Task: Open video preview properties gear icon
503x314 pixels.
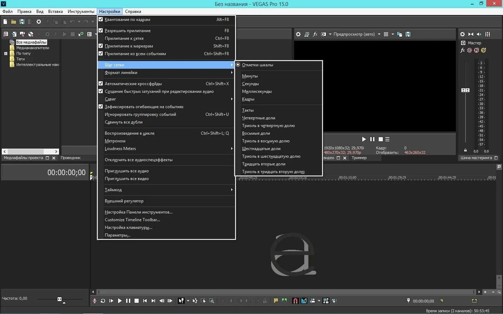Action: pyautogui.click(x=298, y=34)
